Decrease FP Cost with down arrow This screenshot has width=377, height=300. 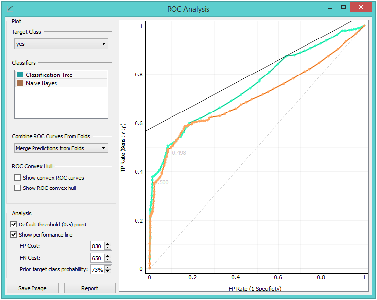108,248
